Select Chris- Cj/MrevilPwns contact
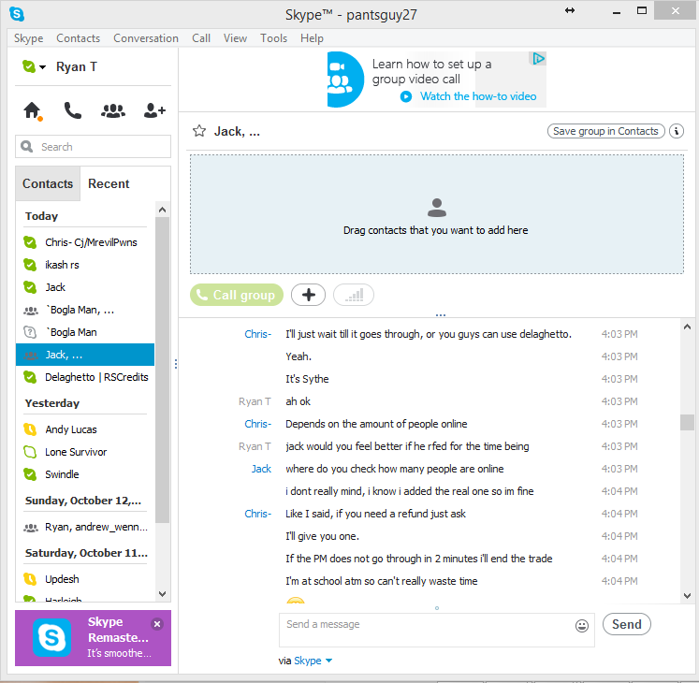This screenshot has width=699, height=683. (85, 242)
